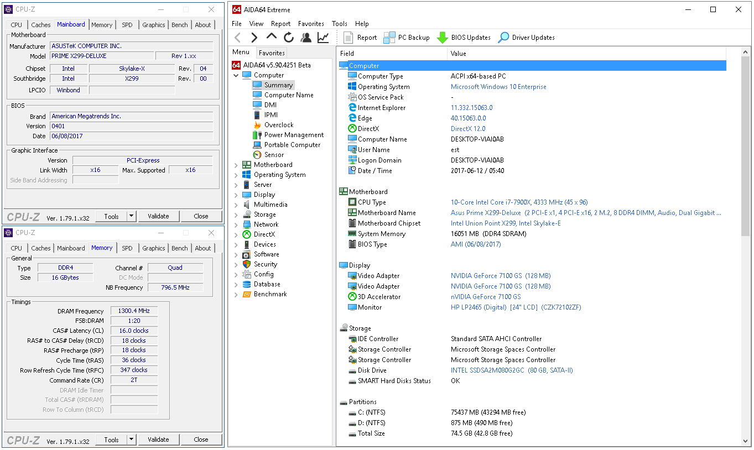
Task: Switch to the Favorites tab beside Menu
Action: coord(272,53)
